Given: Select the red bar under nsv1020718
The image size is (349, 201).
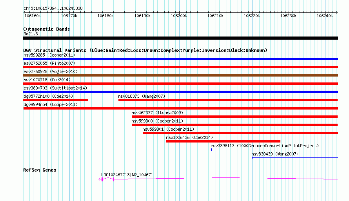Looking at the screenshot, I should (180, 84).
